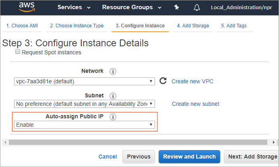The height and width of the screenshot is (167, 279).
Task: Click the Previous button
Action: tap(138, 157)
